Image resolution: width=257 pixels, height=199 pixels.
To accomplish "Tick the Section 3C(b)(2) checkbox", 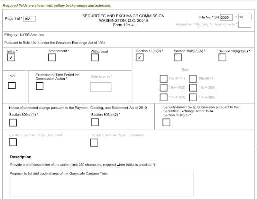I will tap(166, 122).
